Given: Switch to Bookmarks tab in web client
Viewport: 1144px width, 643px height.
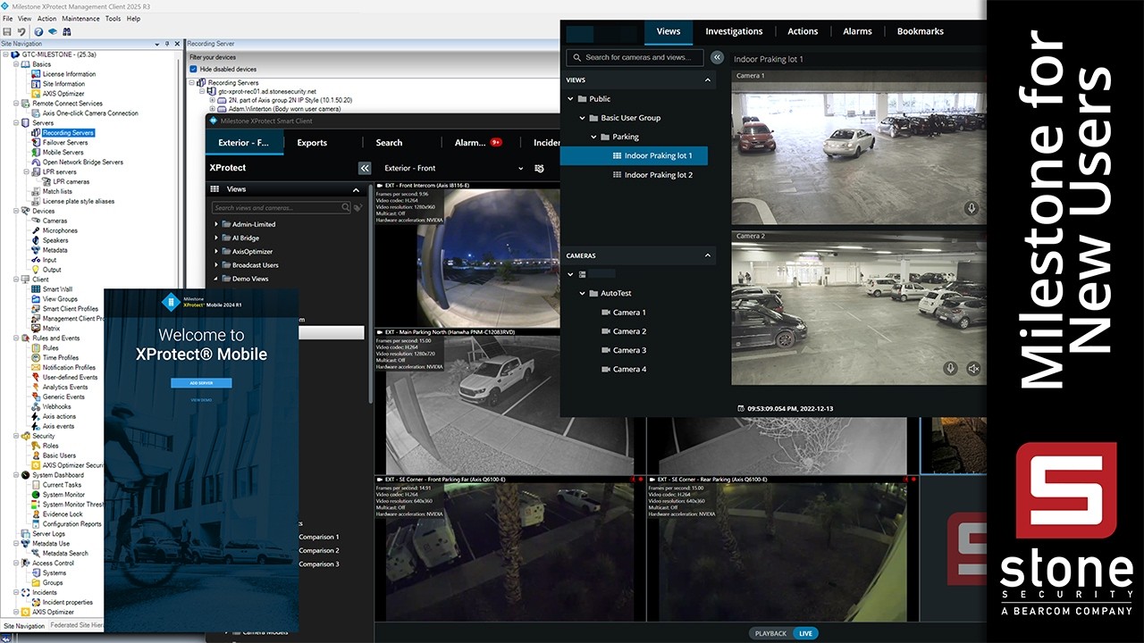Looking at the screenshot, I should click(x=921, y=31).
